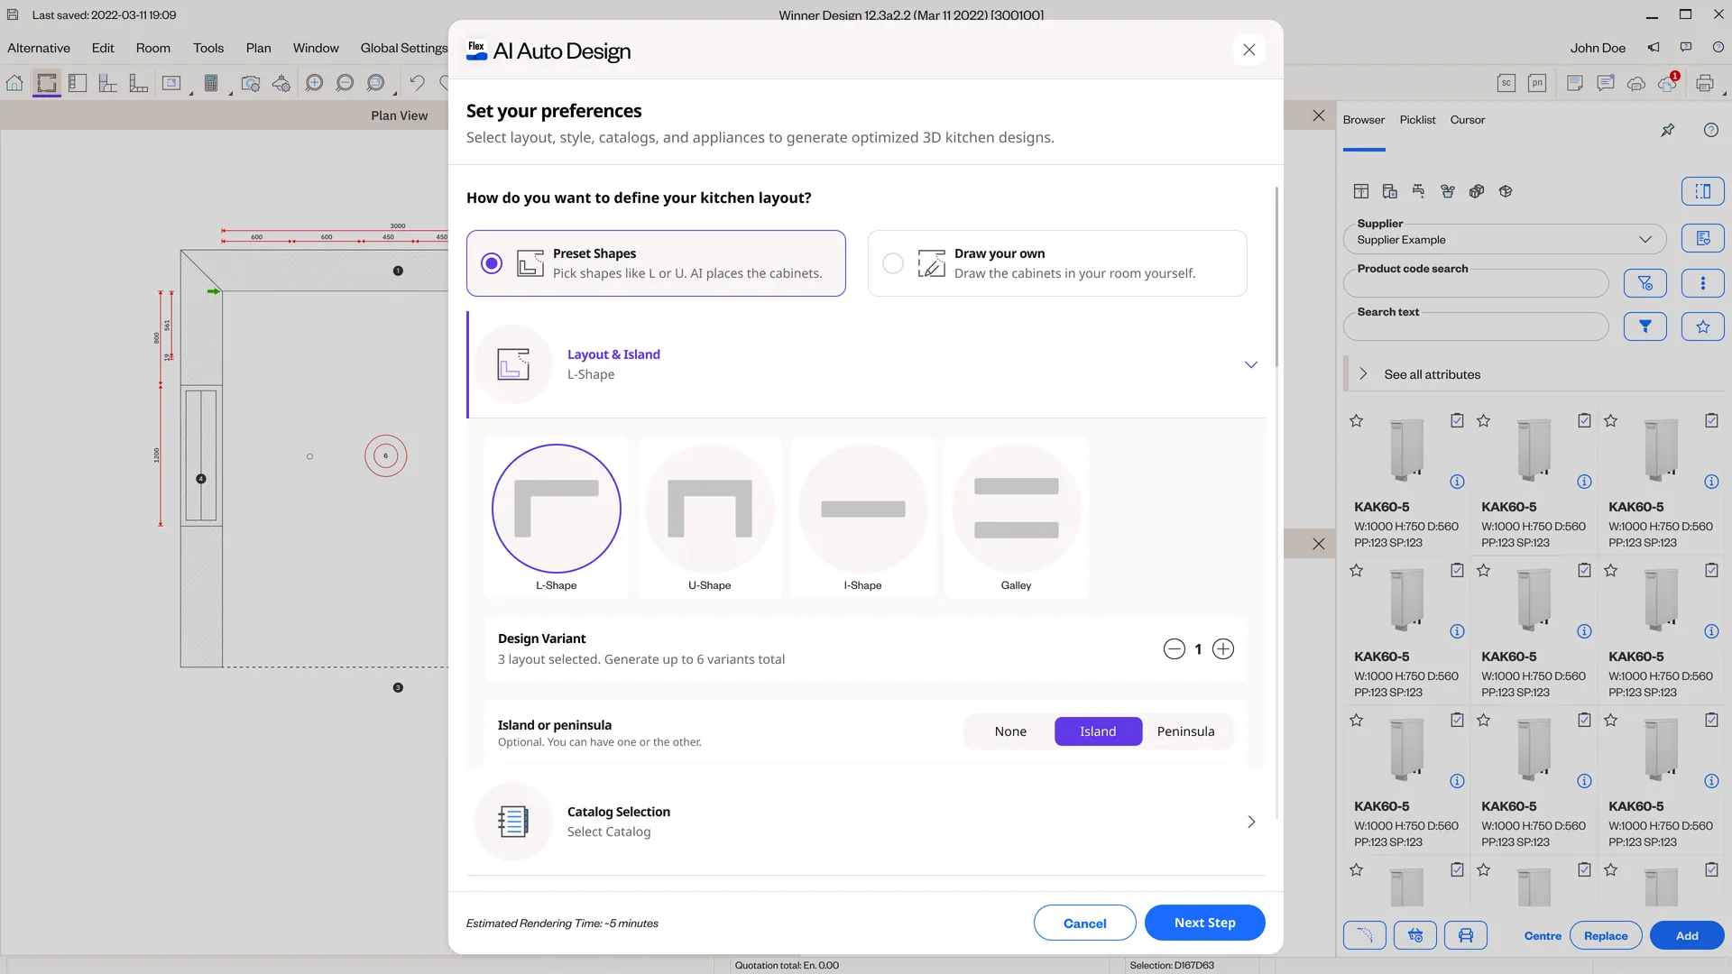Pin the browser panel with pin icon

[1667, 130]
